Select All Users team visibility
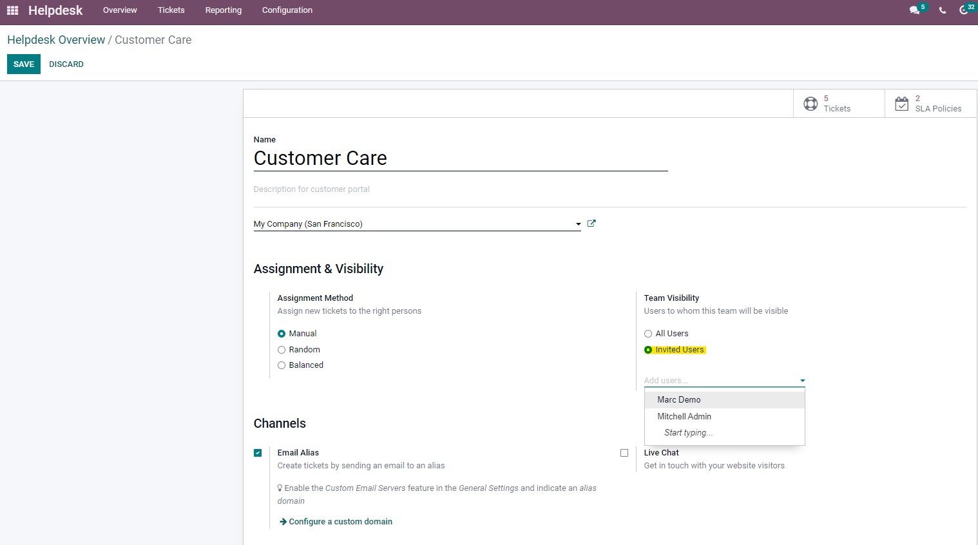 pos(648,334)
